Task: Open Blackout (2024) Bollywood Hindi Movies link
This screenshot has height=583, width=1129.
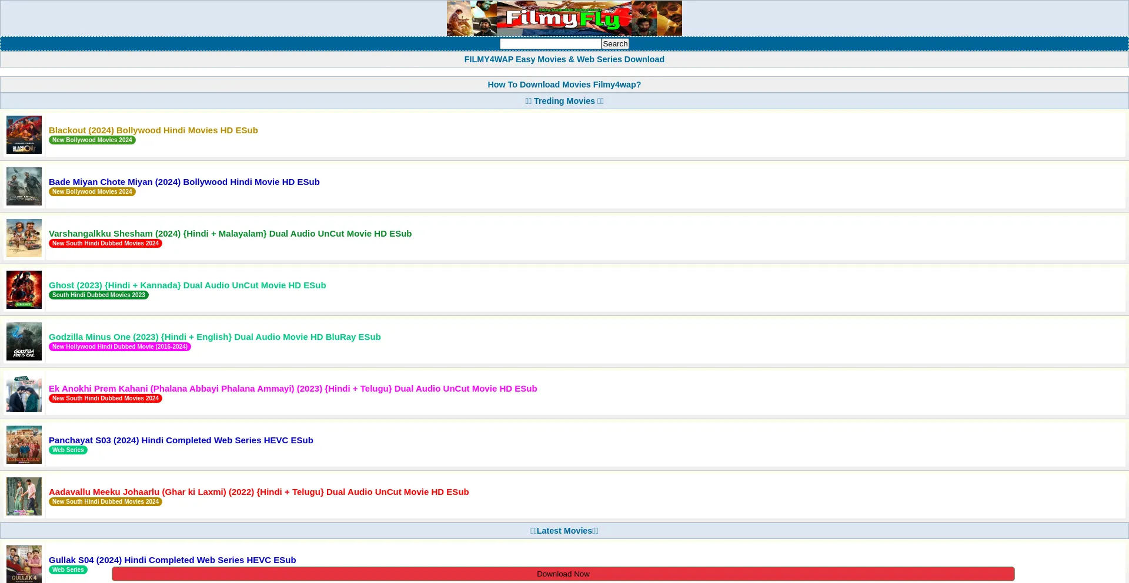Action: (153, 130)
